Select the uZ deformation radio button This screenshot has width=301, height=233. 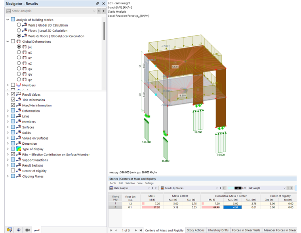(19, 63)
